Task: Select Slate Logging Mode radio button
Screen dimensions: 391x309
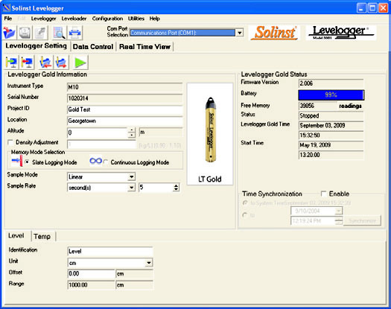Action: (28, 162)
